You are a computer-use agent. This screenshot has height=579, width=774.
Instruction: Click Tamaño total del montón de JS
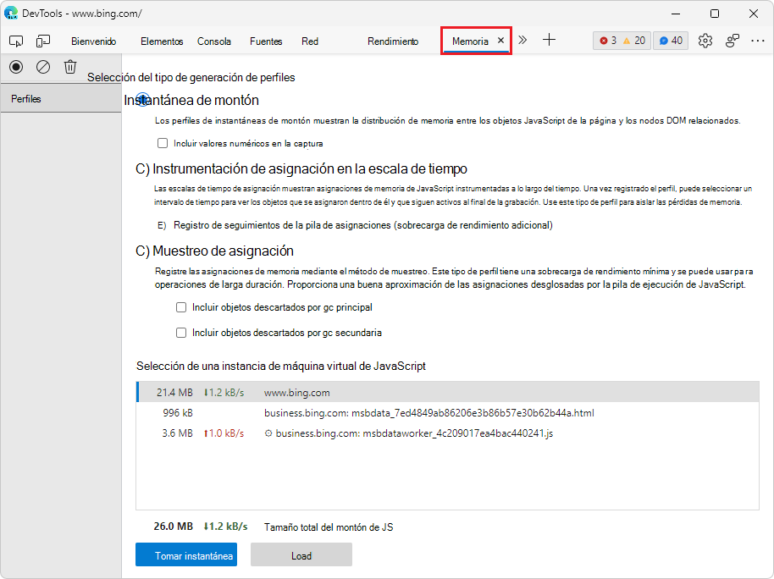click(x=329, y=527)
